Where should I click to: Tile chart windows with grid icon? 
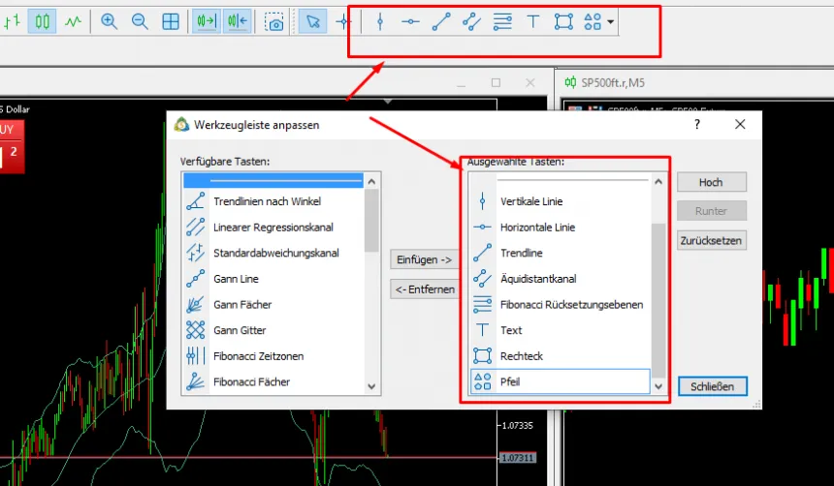coord(171,21)
